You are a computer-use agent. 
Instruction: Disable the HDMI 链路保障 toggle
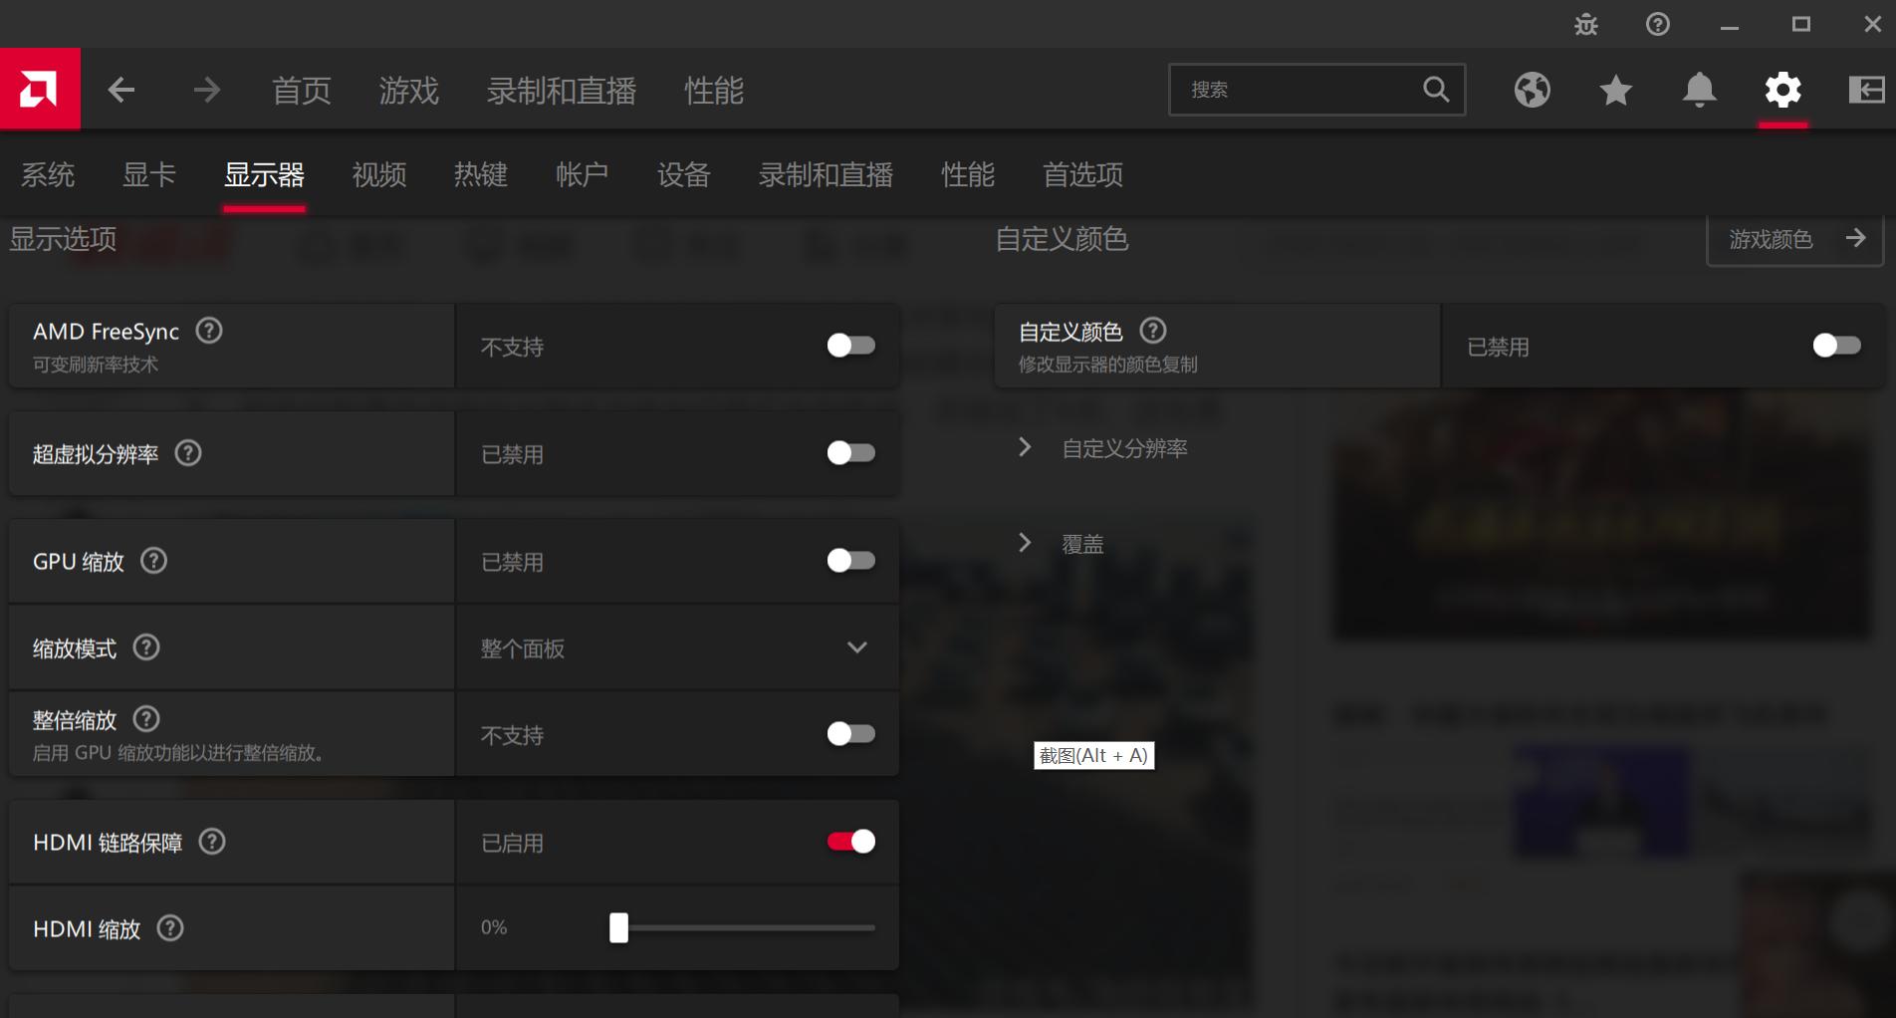tap(850, 841)
